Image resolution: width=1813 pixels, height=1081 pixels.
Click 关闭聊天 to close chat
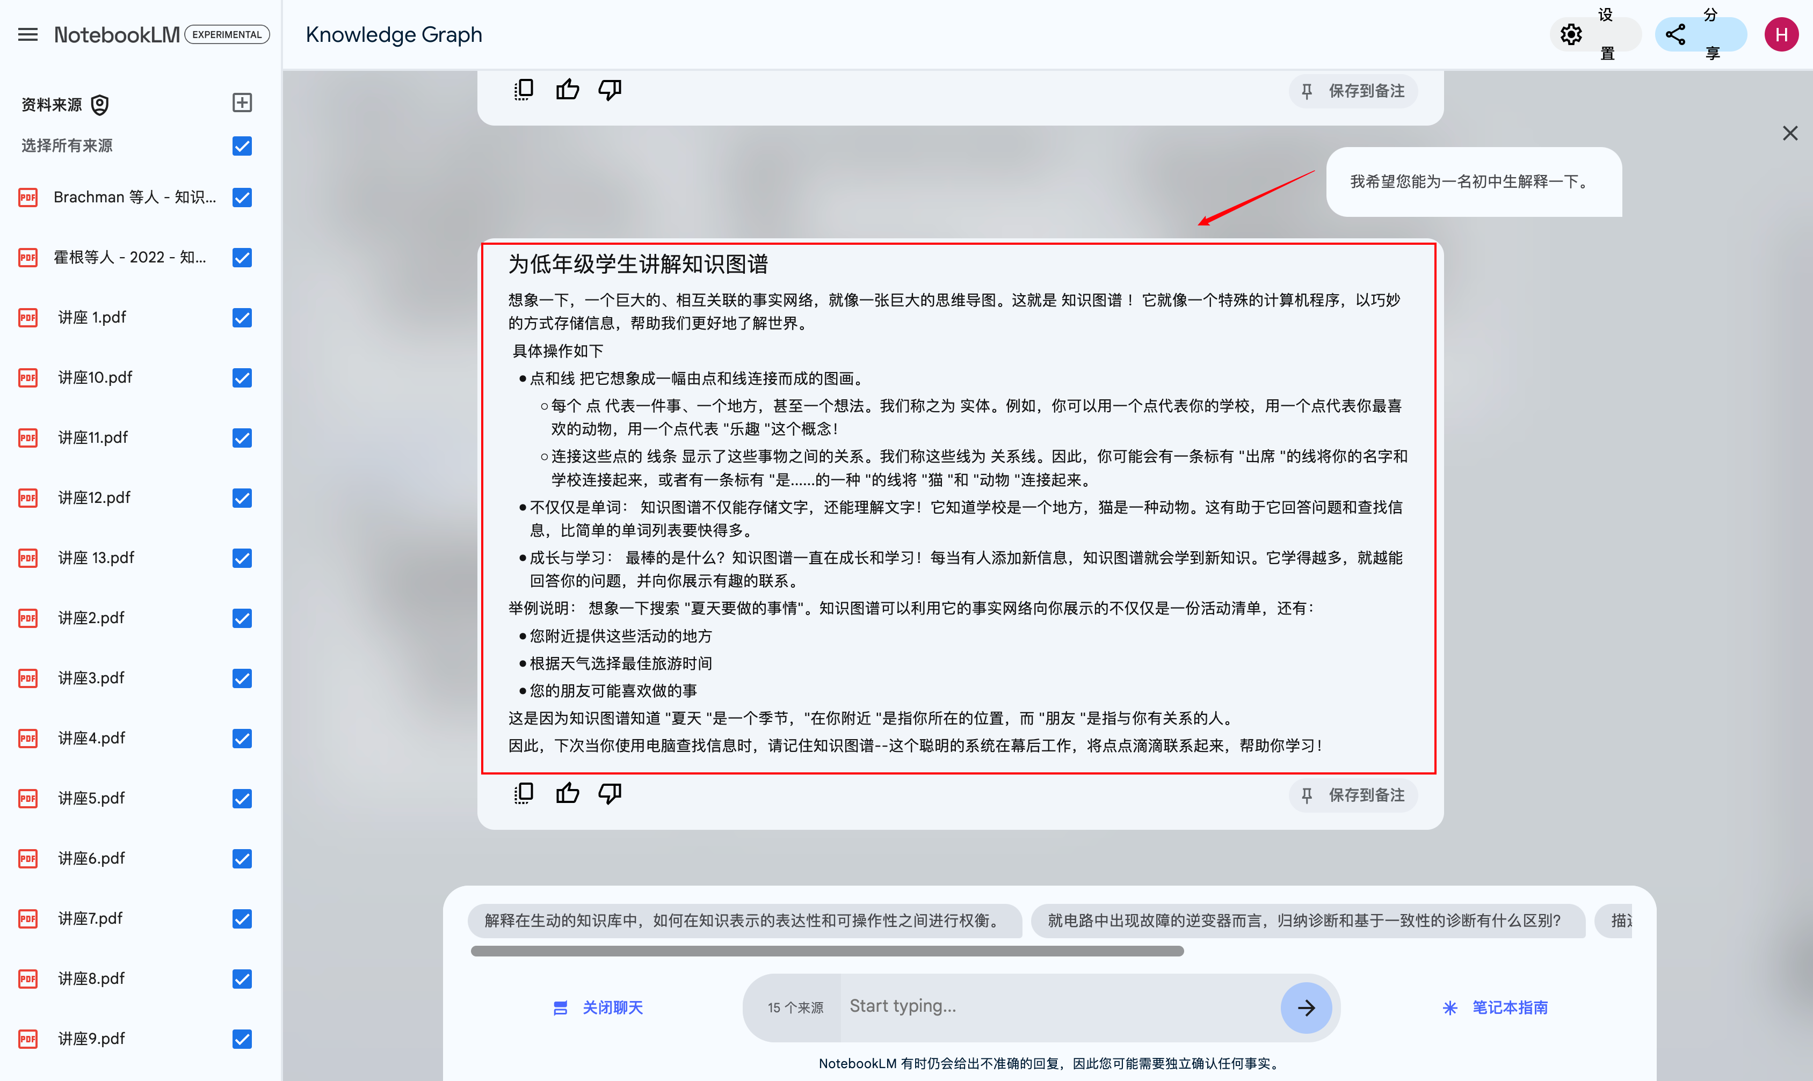(x=598, y=1007)
